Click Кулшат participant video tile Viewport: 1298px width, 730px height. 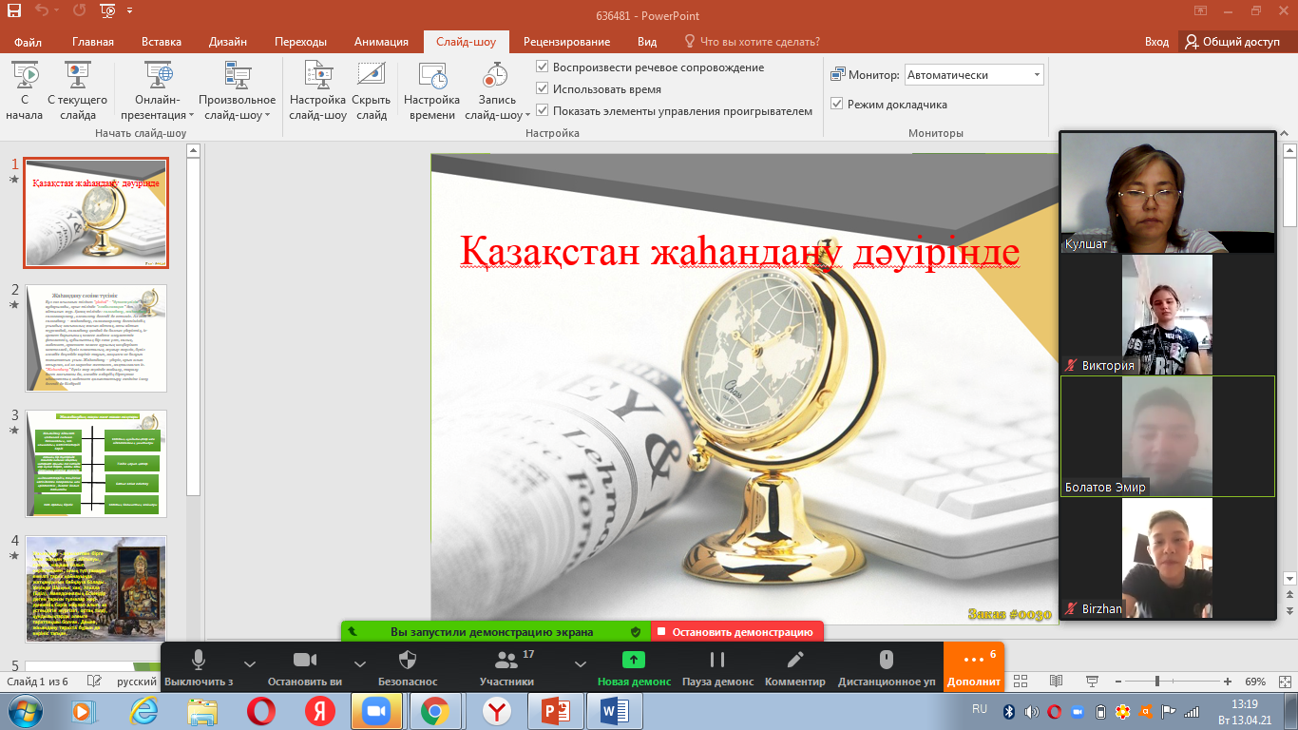[1168, 193]
